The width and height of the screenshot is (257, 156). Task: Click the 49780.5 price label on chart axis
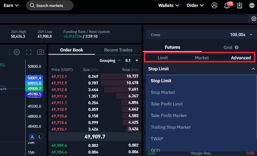pyautogui.click(x=34, y=94)
